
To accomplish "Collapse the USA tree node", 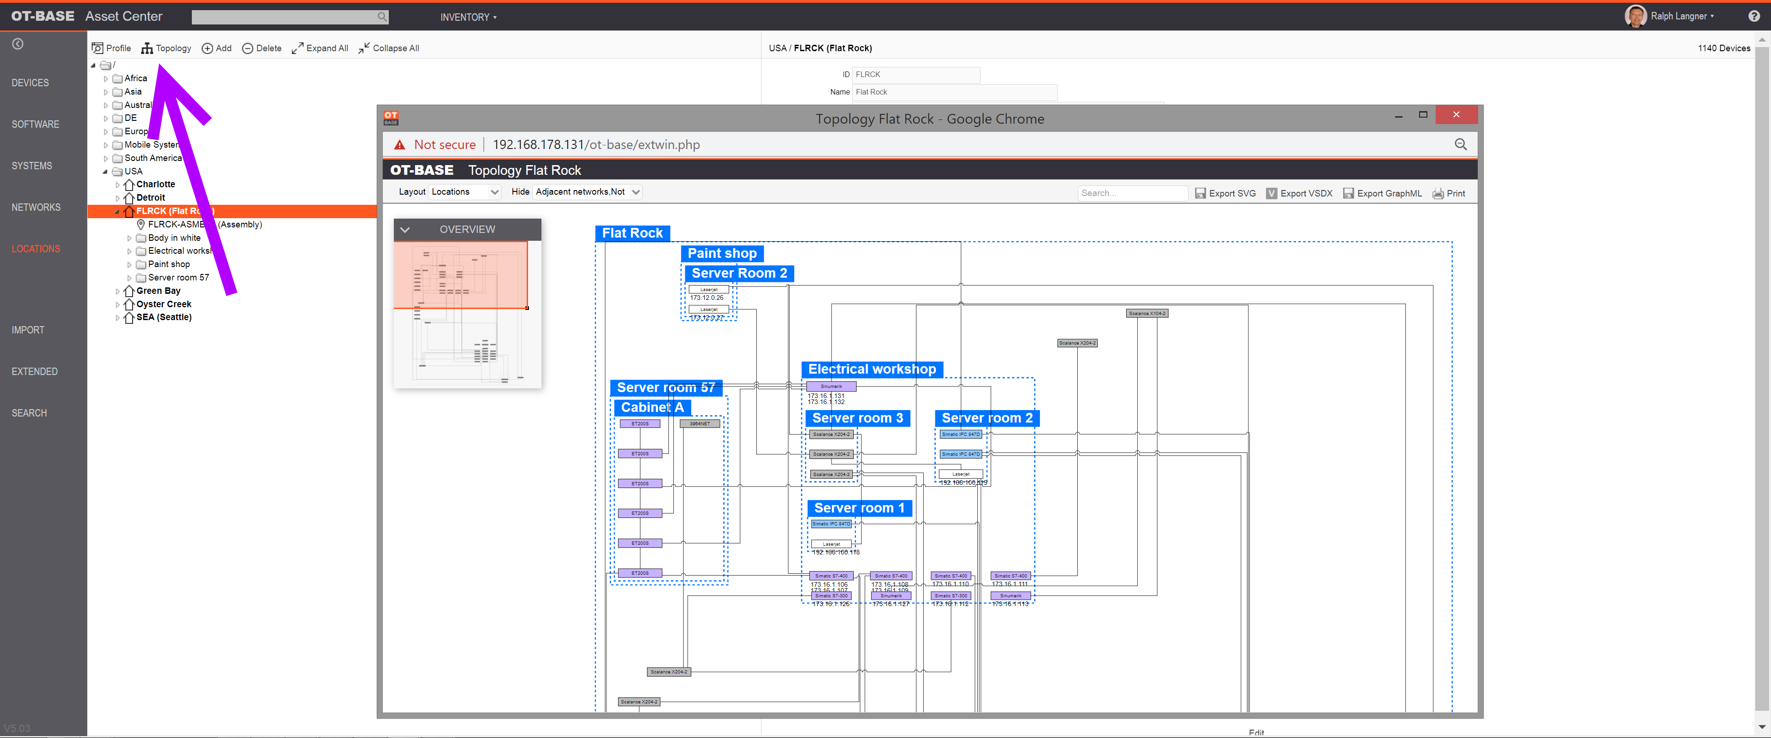I will [105, 172].
